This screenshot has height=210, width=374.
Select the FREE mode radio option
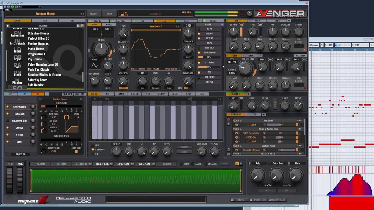(x=93, y=145)
